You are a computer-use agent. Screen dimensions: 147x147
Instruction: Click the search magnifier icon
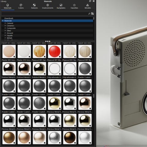[89, 13]
